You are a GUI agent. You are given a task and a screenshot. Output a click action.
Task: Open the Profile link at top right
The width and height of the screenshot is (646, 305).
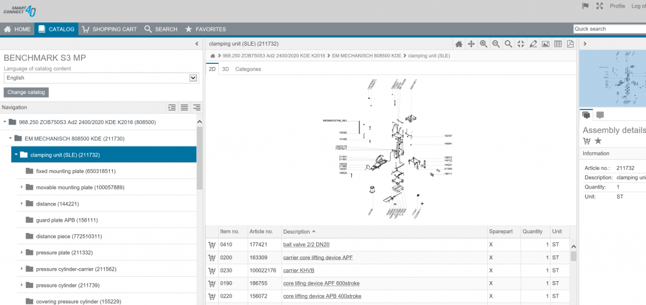pos(617,6)
